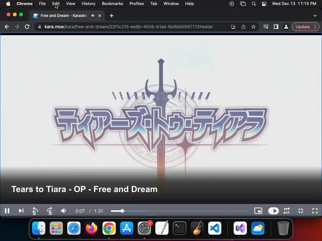The height and width of the screenshot is (241, 322).
Task: Open the Apple menu
Action: click(x=8, y=4)
